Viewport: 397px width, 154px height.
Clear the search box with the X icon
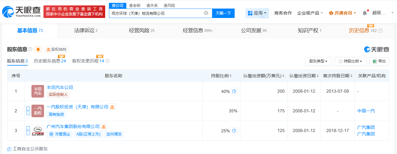[206, 13]
